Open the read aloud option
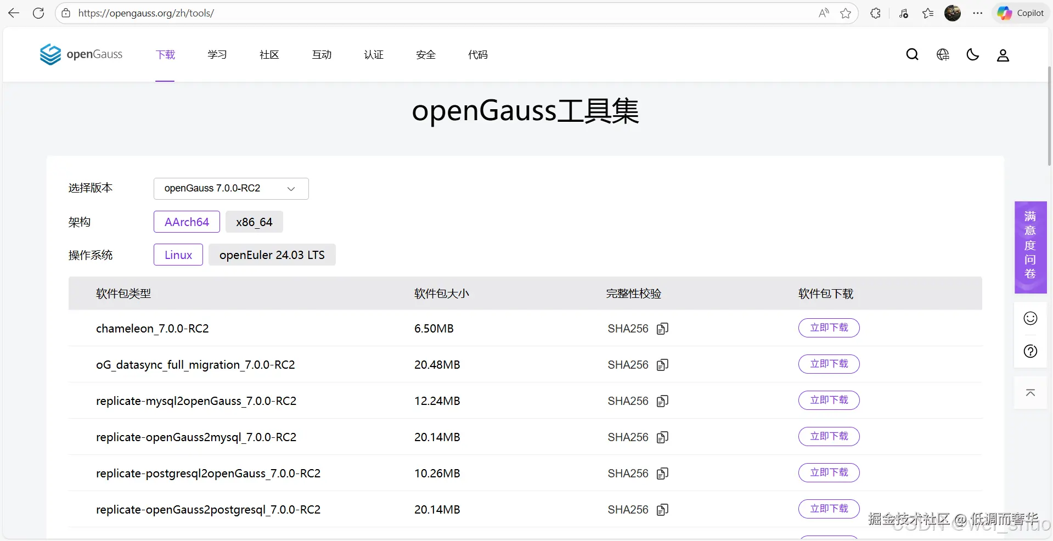Viewport: 1053px width, 541px height. pos(824,13)
